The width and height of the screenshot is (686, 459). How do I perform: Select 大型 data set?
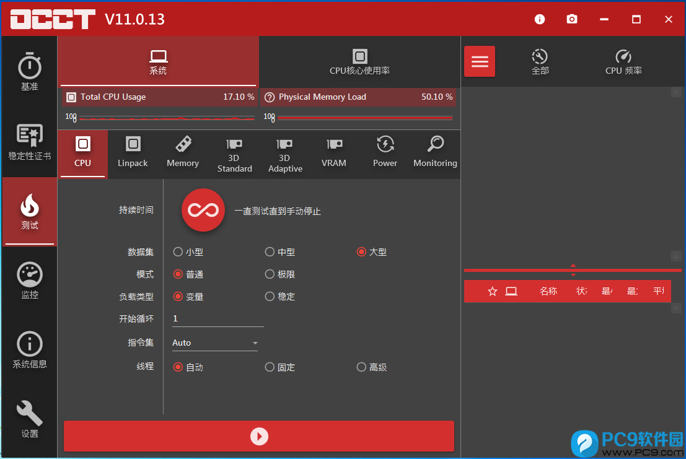(x=372, y=251)
